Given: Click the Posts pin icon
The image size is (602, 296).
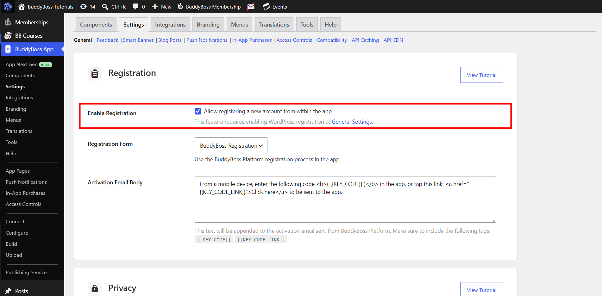Looking at the screenshot, I should coord(8,291).
